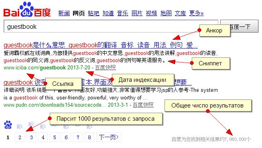Open the 知道 tab
The image size is (262, 148).
tap(108, 13)
